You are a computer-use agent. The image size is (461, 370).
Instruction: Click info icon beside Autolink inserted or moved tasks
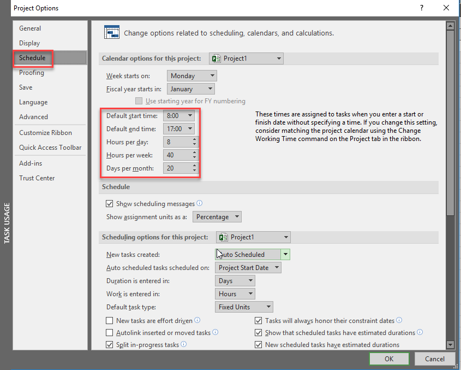point(215,332)
